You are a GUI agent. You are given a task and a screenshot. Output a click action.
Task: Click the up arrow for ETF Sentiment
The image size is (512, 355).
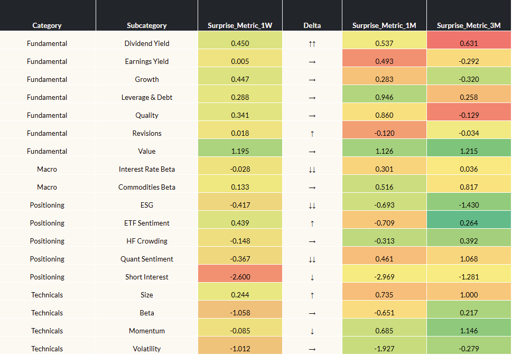[312, 223]
